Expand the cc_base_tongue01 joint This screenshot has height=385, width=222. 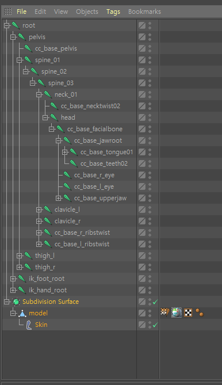click(64, 153)
